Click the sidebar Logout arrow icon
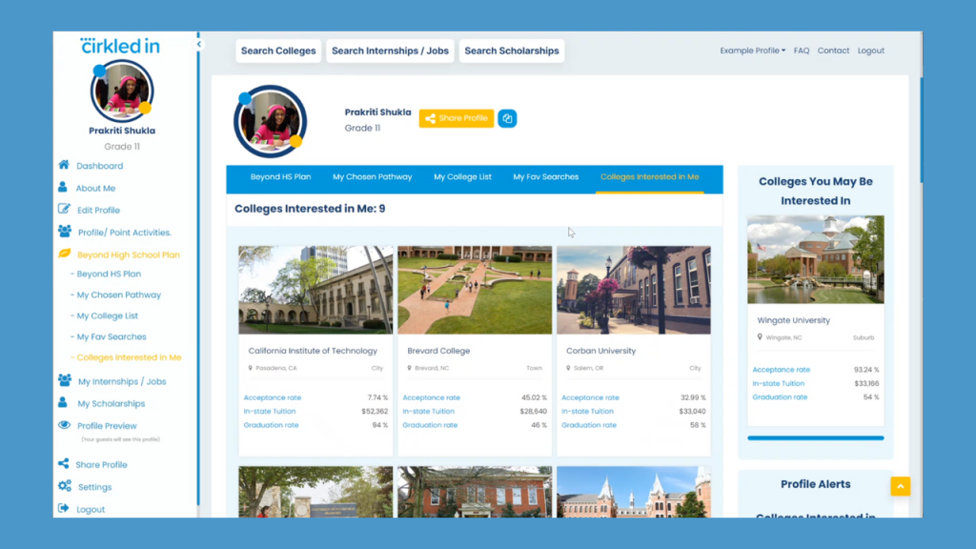The image size is (976, 549). coord(64,508)
